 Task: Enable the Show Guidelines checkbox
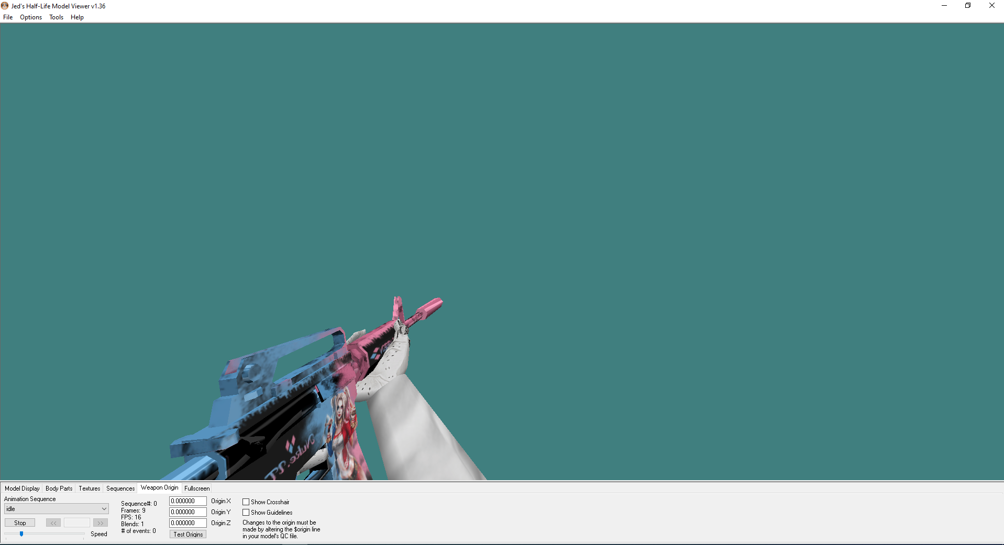[x=246, y=513]
